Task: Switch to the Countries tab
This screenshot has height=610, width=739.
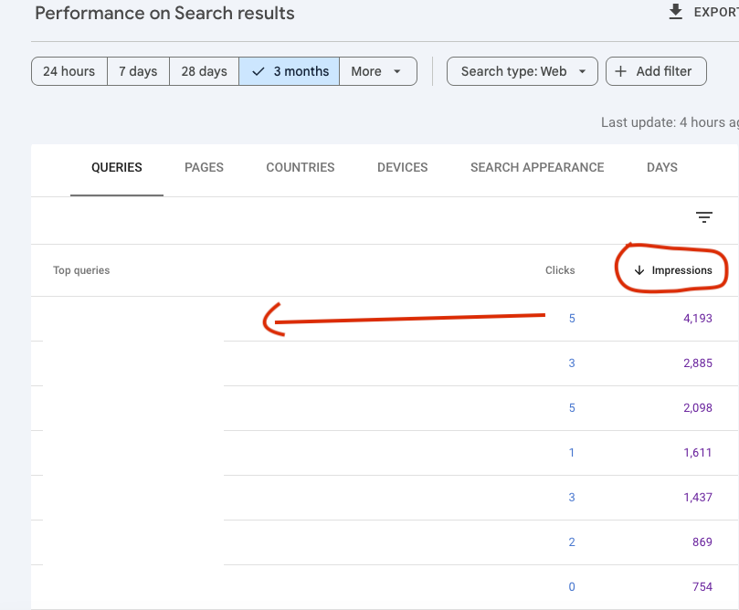Action: pyautogui.click(x=301, y=167)
